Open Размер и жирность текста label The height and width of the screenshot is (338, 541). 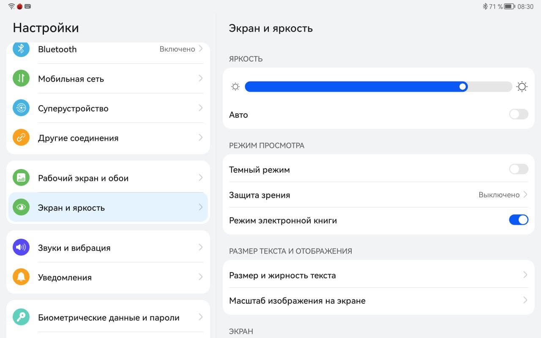point(282,275)
